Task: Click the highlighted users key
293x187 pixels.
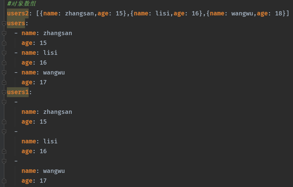Action: click(16, 23)
